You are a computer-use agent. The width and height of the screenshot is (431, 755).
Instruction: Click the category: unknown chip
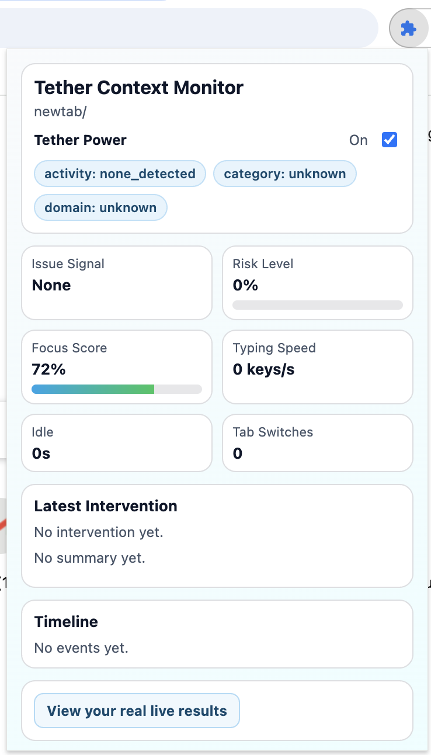(284, 174)
